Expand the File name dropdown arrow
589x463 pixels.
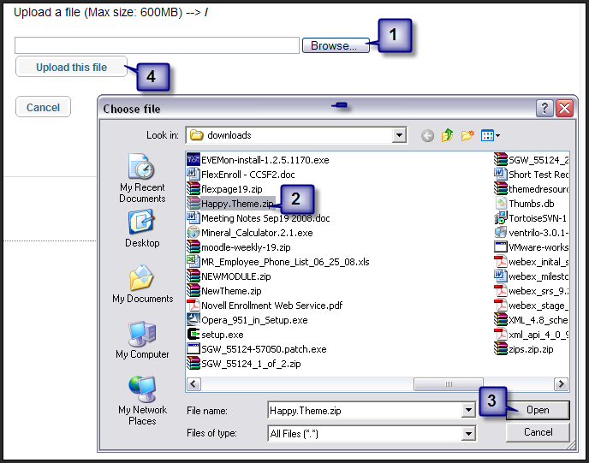(468, 411)
